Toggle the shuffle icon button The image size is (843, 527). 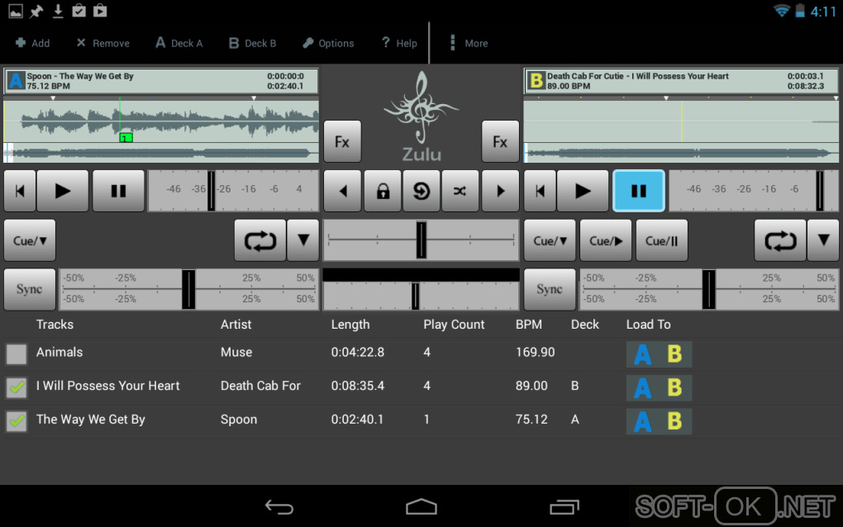[460, 191]
